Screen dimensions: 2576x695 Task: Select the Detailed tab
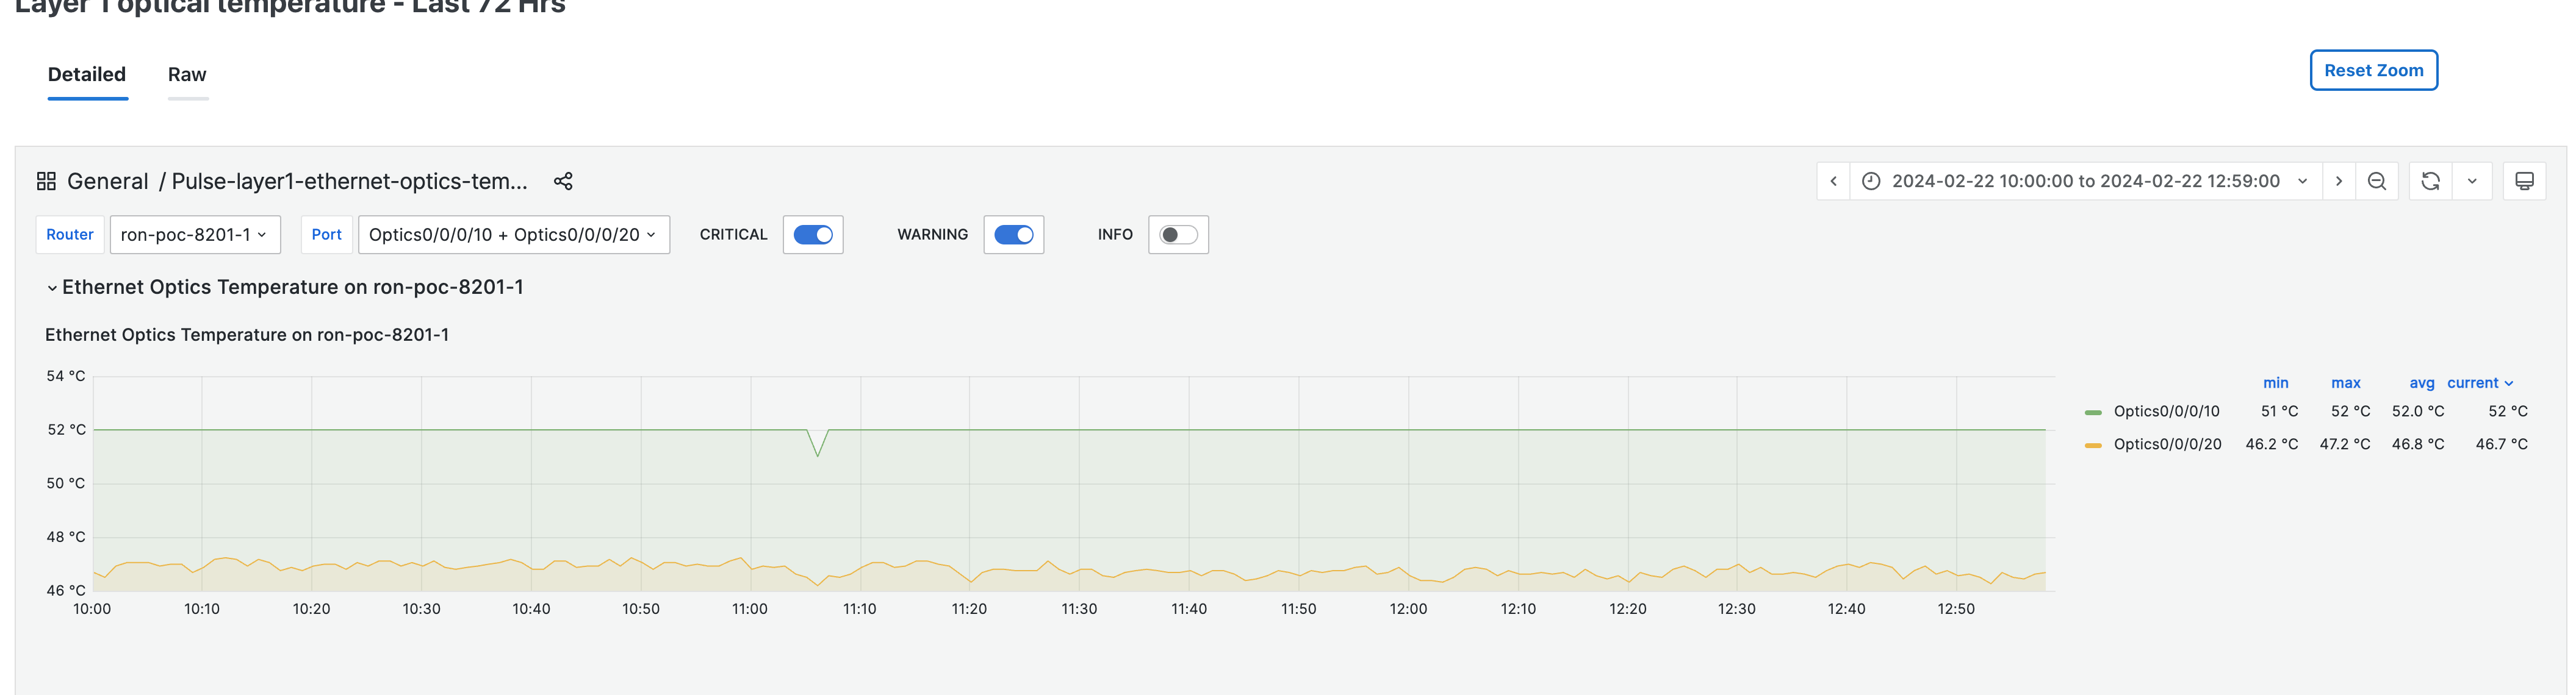pyautogui.click(x=87, y=75)
